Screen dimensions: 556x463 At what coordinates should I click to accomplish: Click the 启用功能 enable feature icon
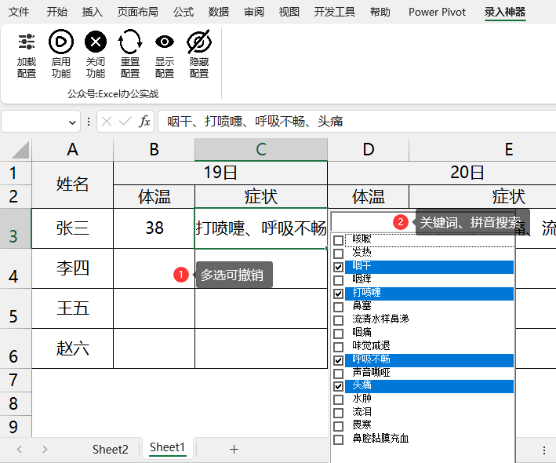[61, 42]
